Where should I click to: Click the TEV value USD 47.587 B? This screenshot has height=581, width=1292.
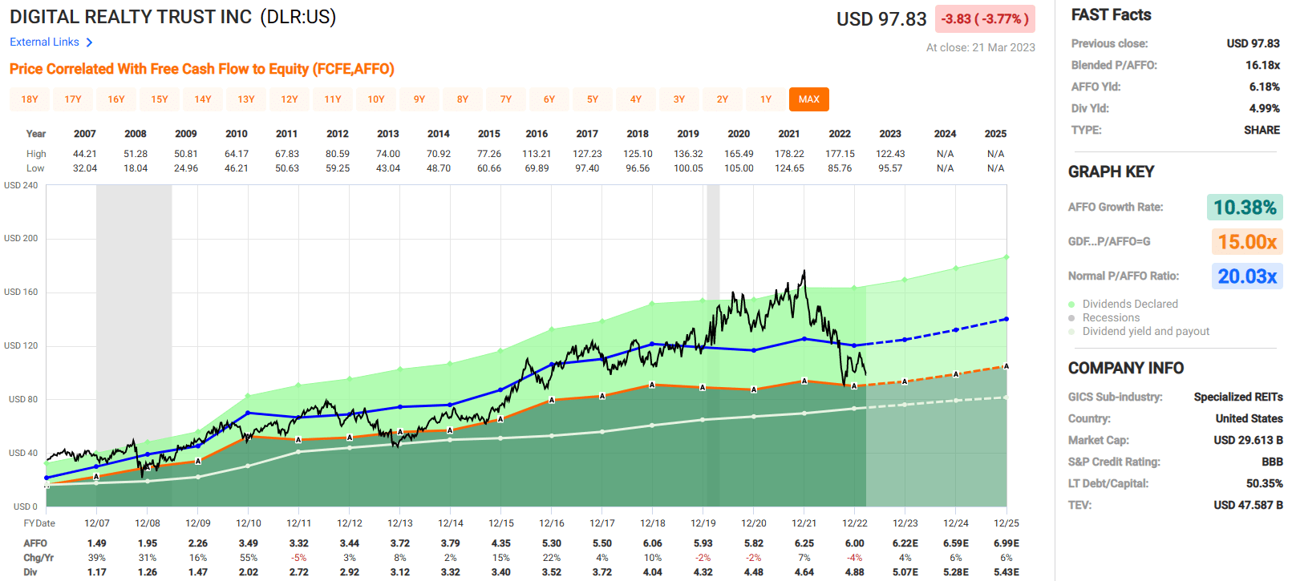(1248, 505)
